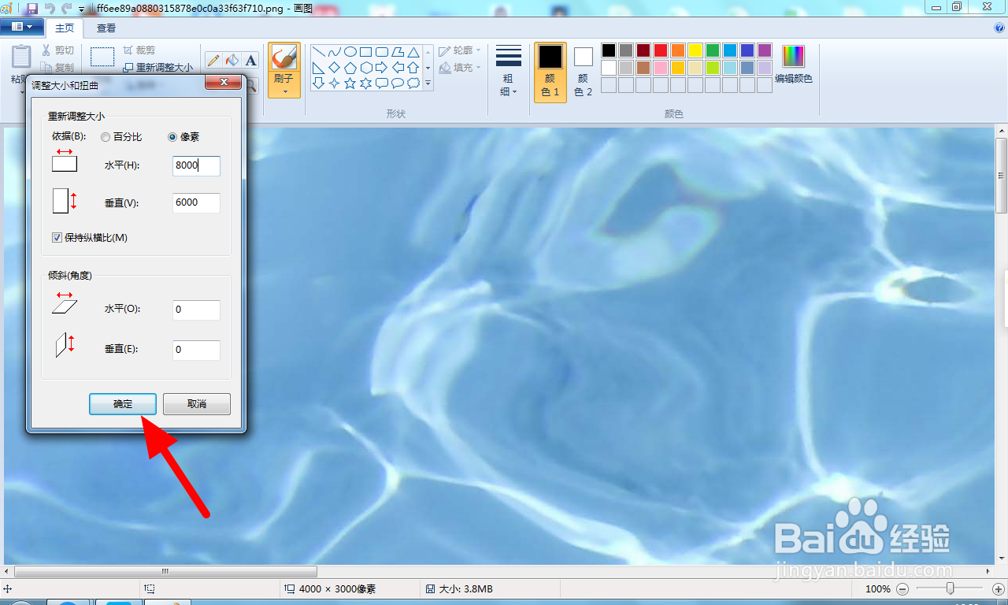Click the 裁剪 crop button

point(139,50)
